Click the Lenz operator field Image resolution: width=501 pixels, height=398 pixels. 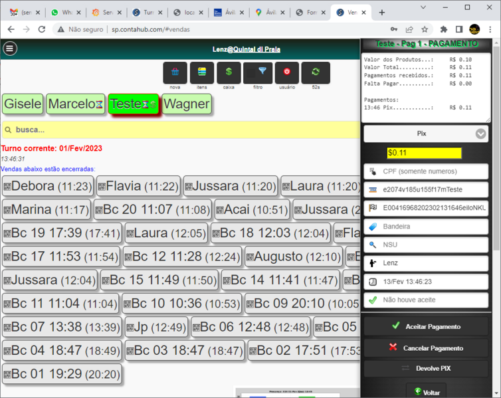426,263
